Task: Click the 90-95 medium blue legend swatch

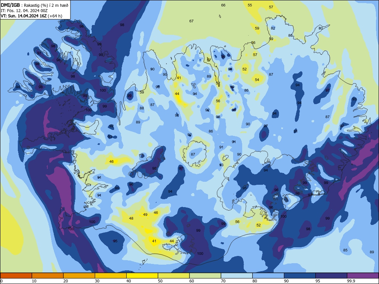Action: pos(300,276)
